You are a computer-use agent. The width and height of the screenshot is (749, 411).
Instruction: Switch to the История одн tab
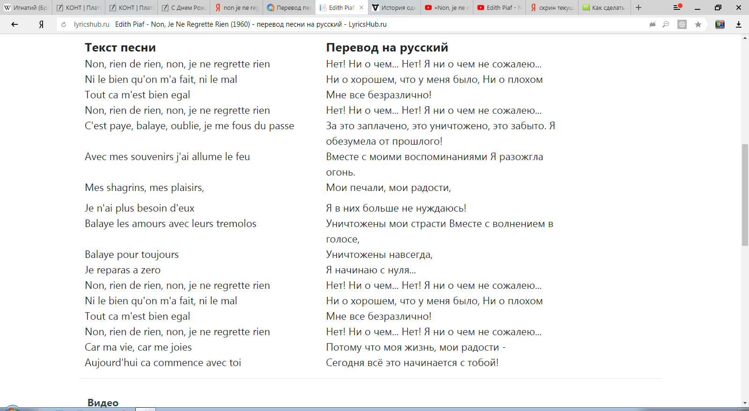coord(395,7)
